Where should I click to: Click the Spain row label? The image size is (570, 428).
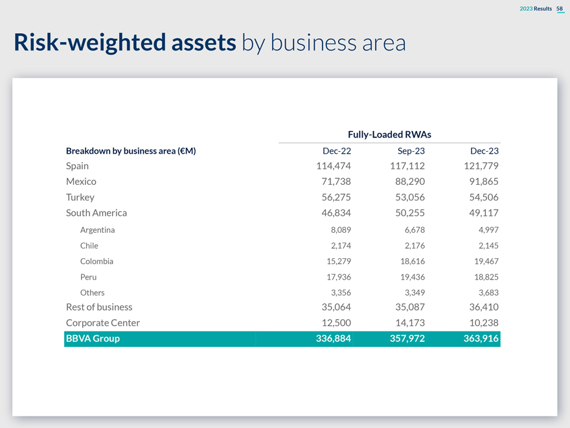click(77, 166)
